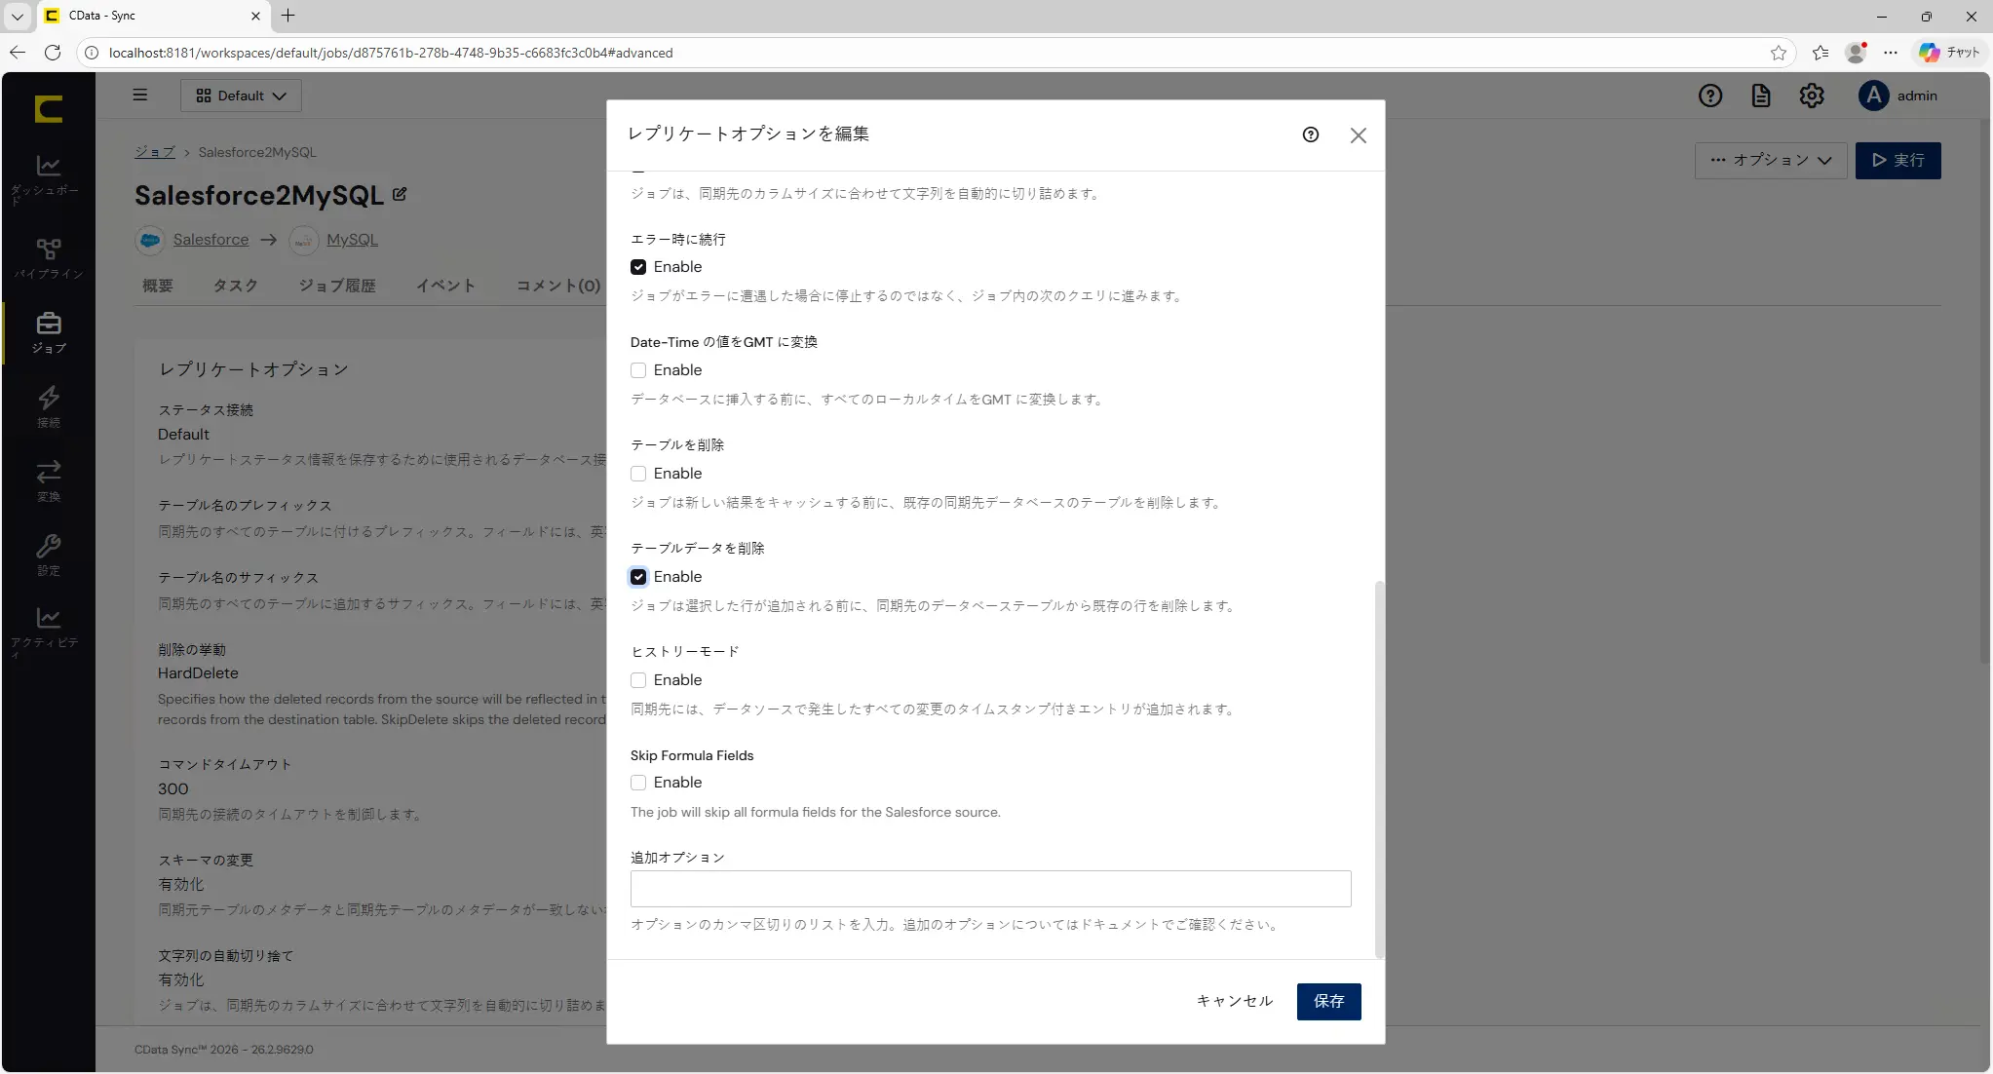Check Enable under テーブルを削除
Viewport: 1993px width, 1074px height.
pyautogui.click(x=638, y=474)
